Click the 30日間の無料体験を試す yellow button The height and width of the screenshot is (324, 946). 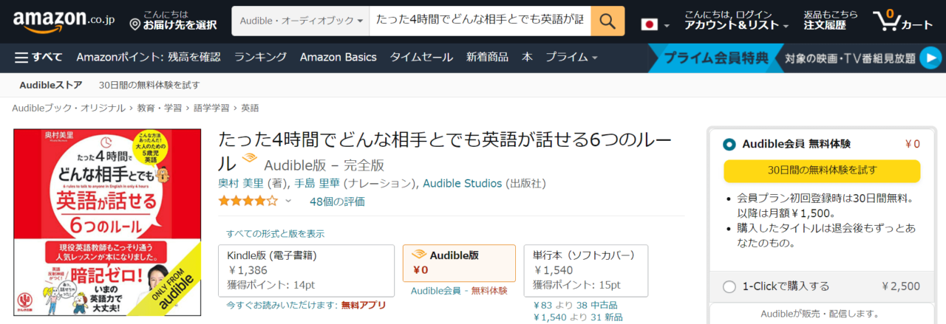coord(821,170)
